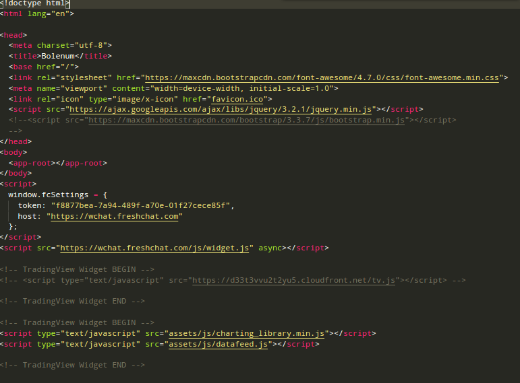The height and width of the screenshot is (383, 520).
Task: Click the first TradingView Widget BEGIN comment
Action: coord(78,269)
